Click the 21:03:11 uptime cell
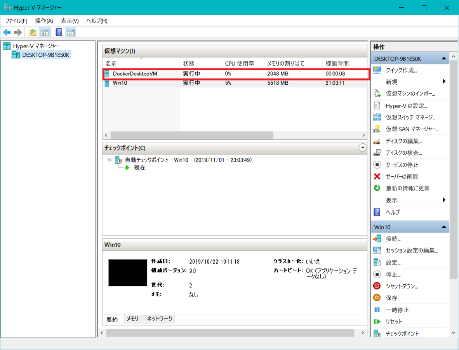The image size is (459, 350). (x=335, y=83)
